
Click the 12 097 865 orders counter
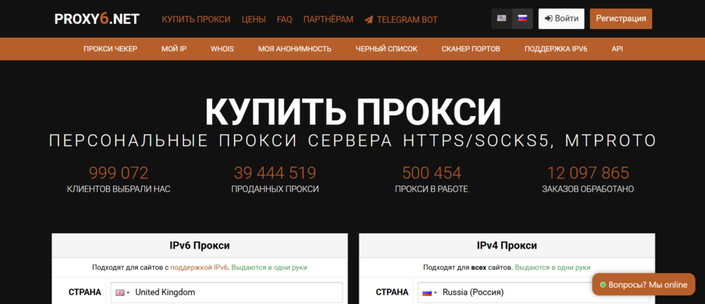click(x=588, y=173)
